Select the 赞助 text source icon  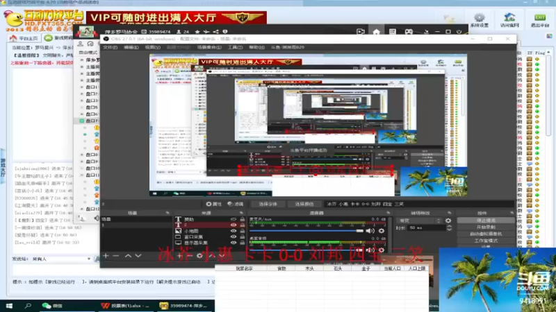click(178, 219)
